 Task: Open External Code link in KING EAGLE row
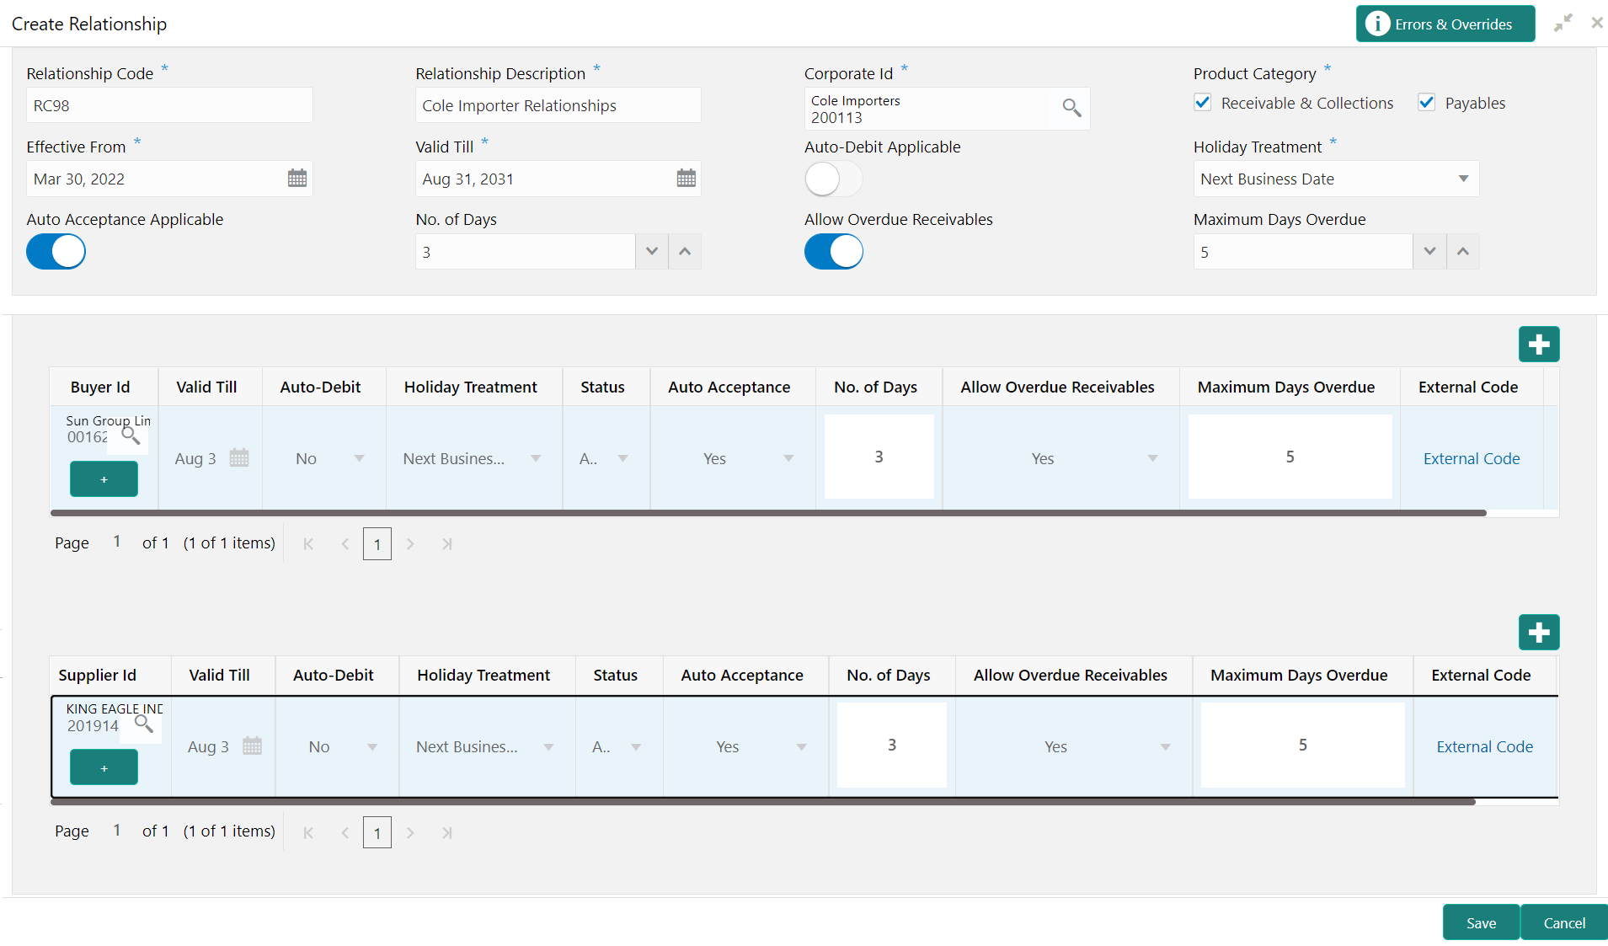coord(1484,746)
